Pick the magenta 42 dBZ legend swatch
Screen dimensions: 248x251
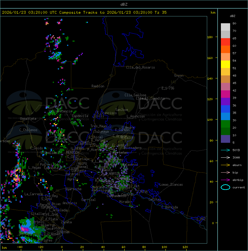(225, 94)
